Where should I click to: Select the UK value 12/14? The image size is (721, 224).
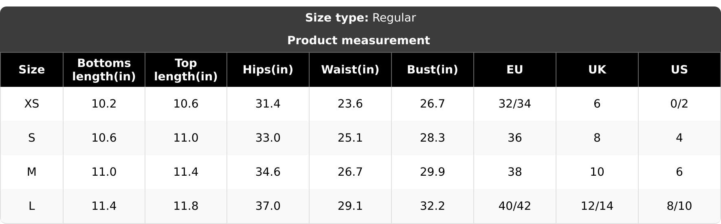(597, 206)
